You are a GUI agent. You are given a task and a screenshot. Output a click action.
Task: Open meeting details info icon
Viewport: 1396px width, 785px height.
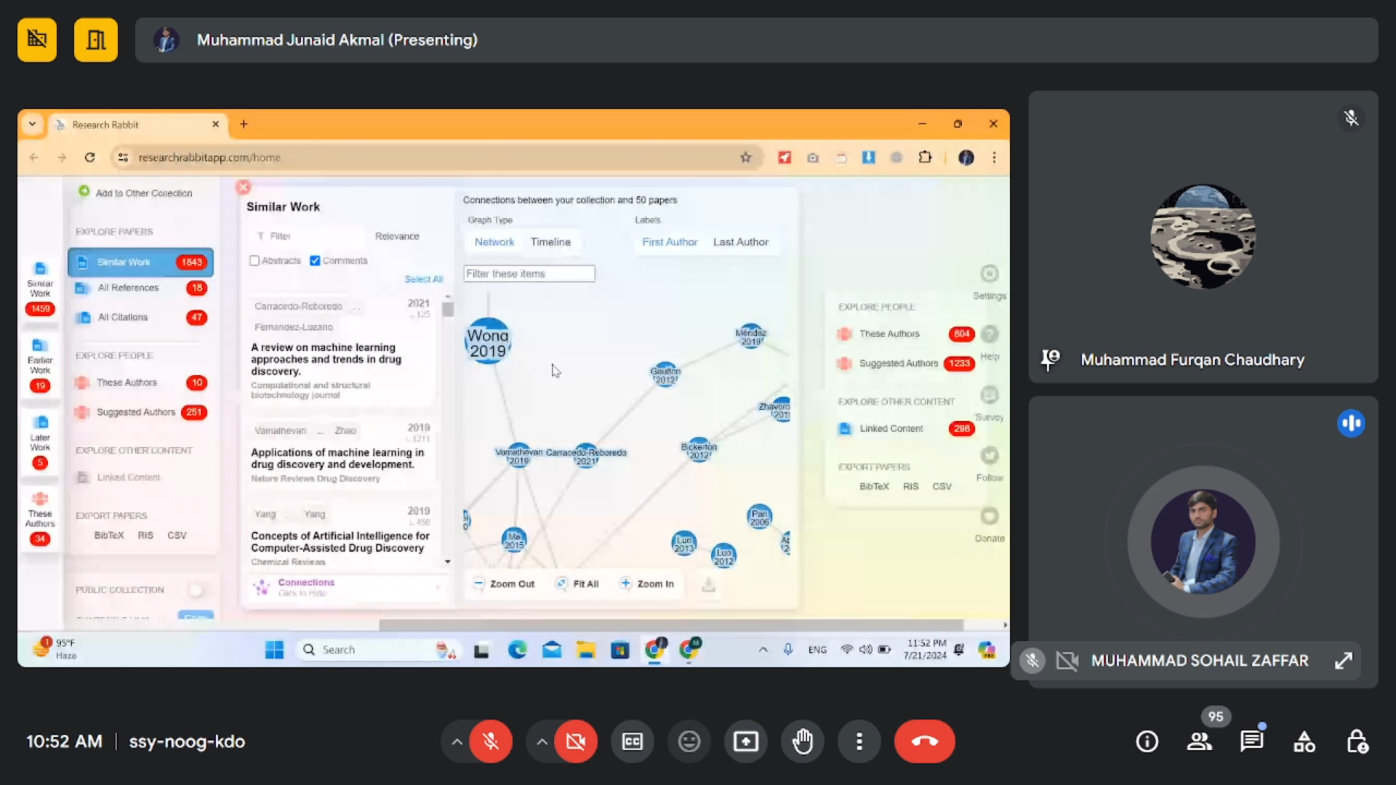pyautogui.click(x=1147, y=741)
